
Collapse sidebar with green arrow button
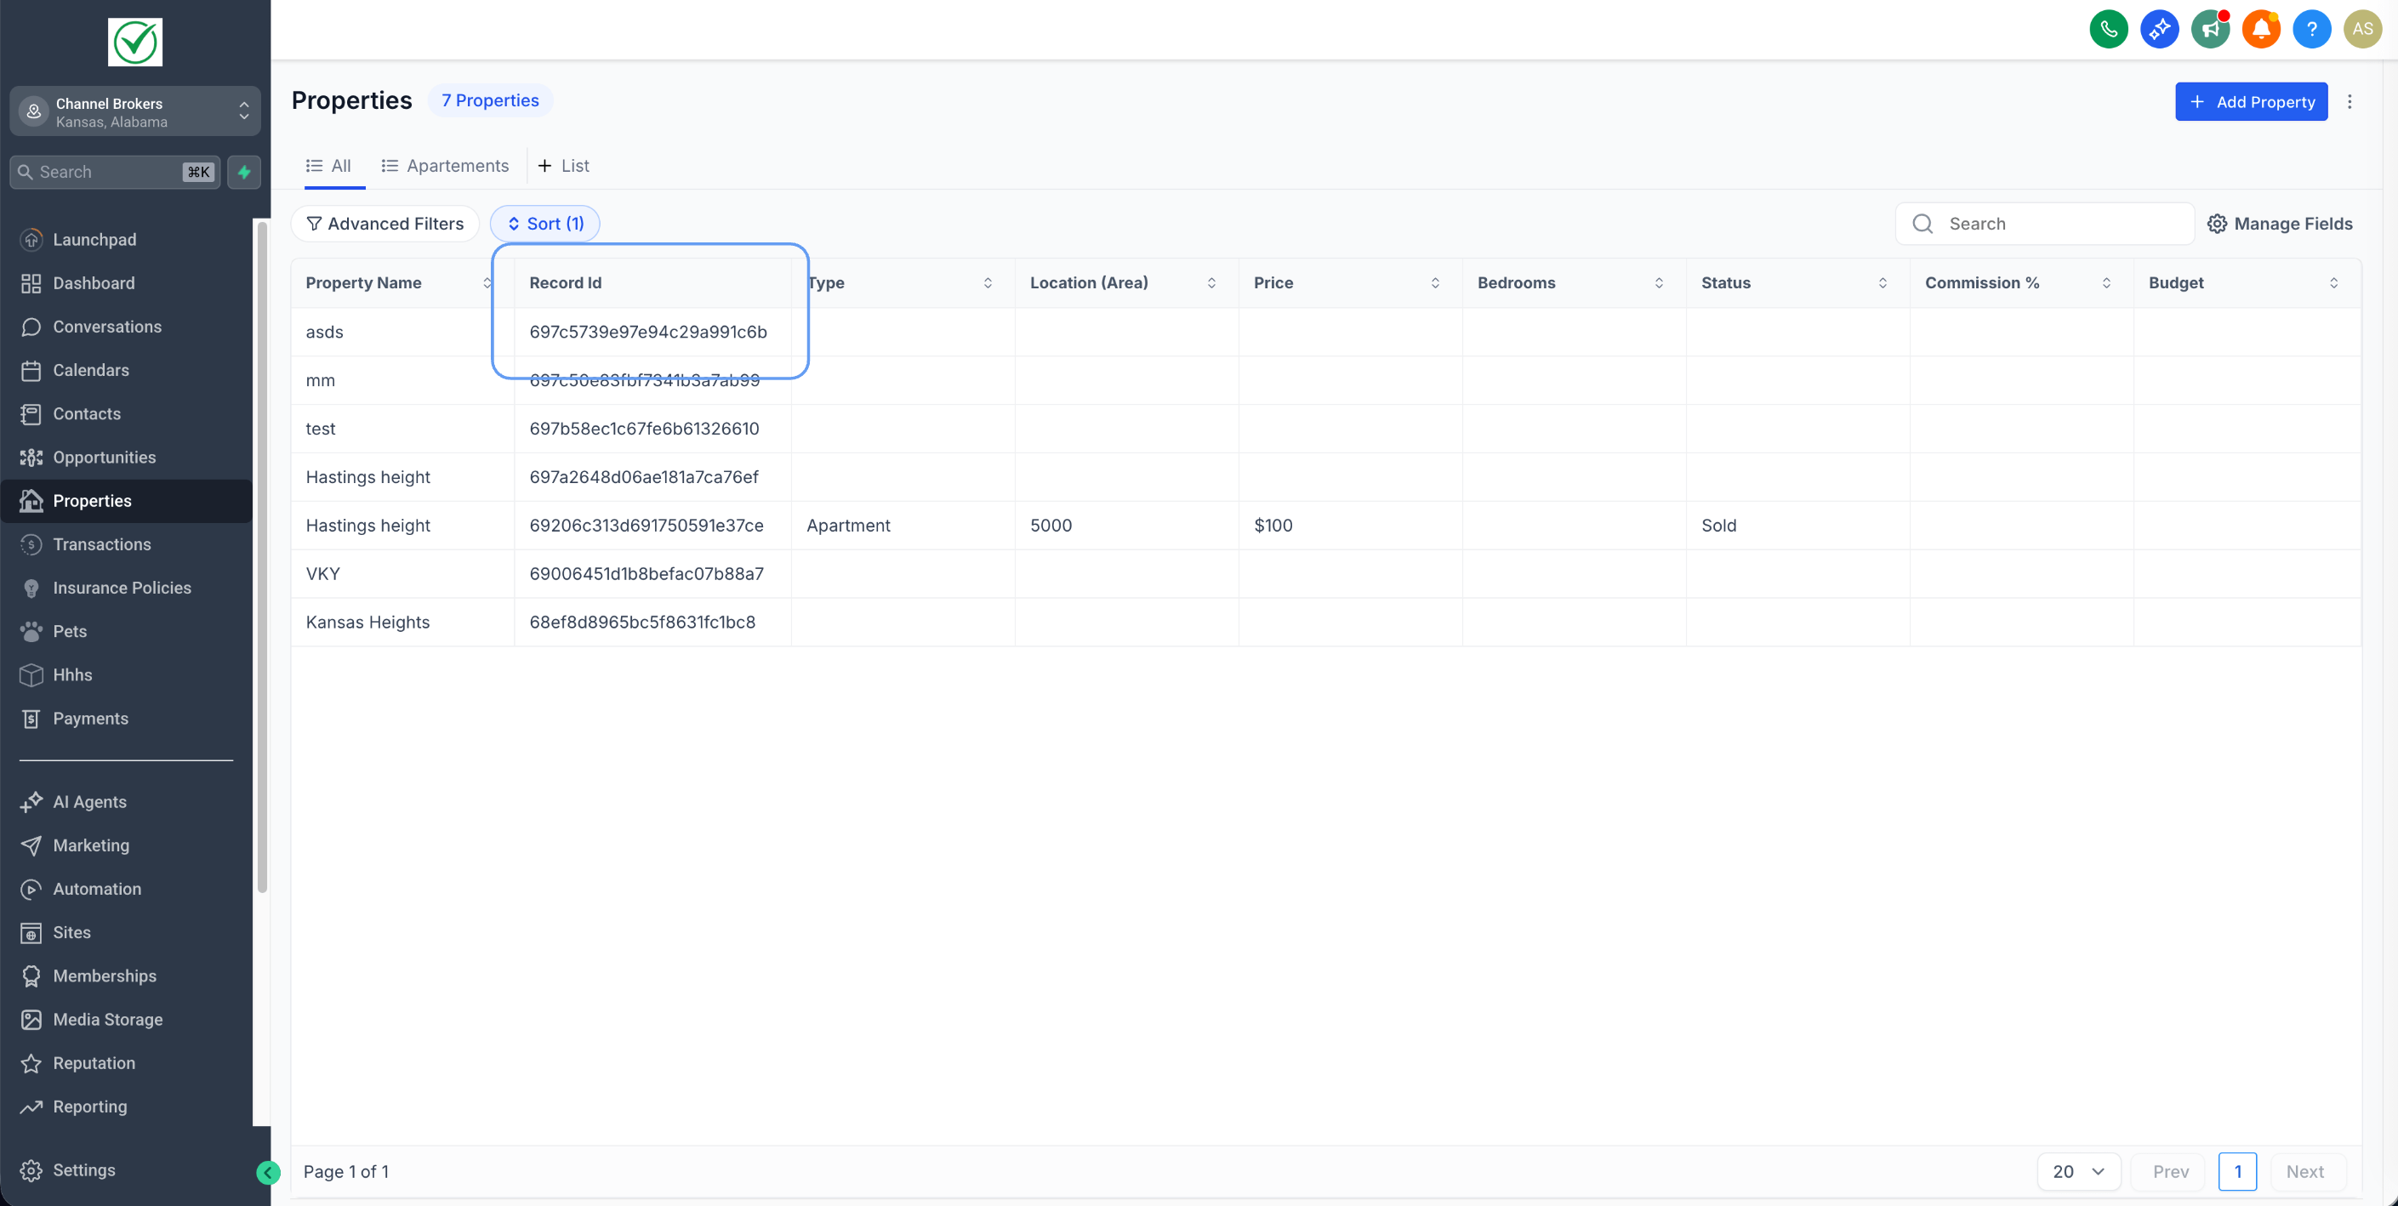(x=268, y=1173)
